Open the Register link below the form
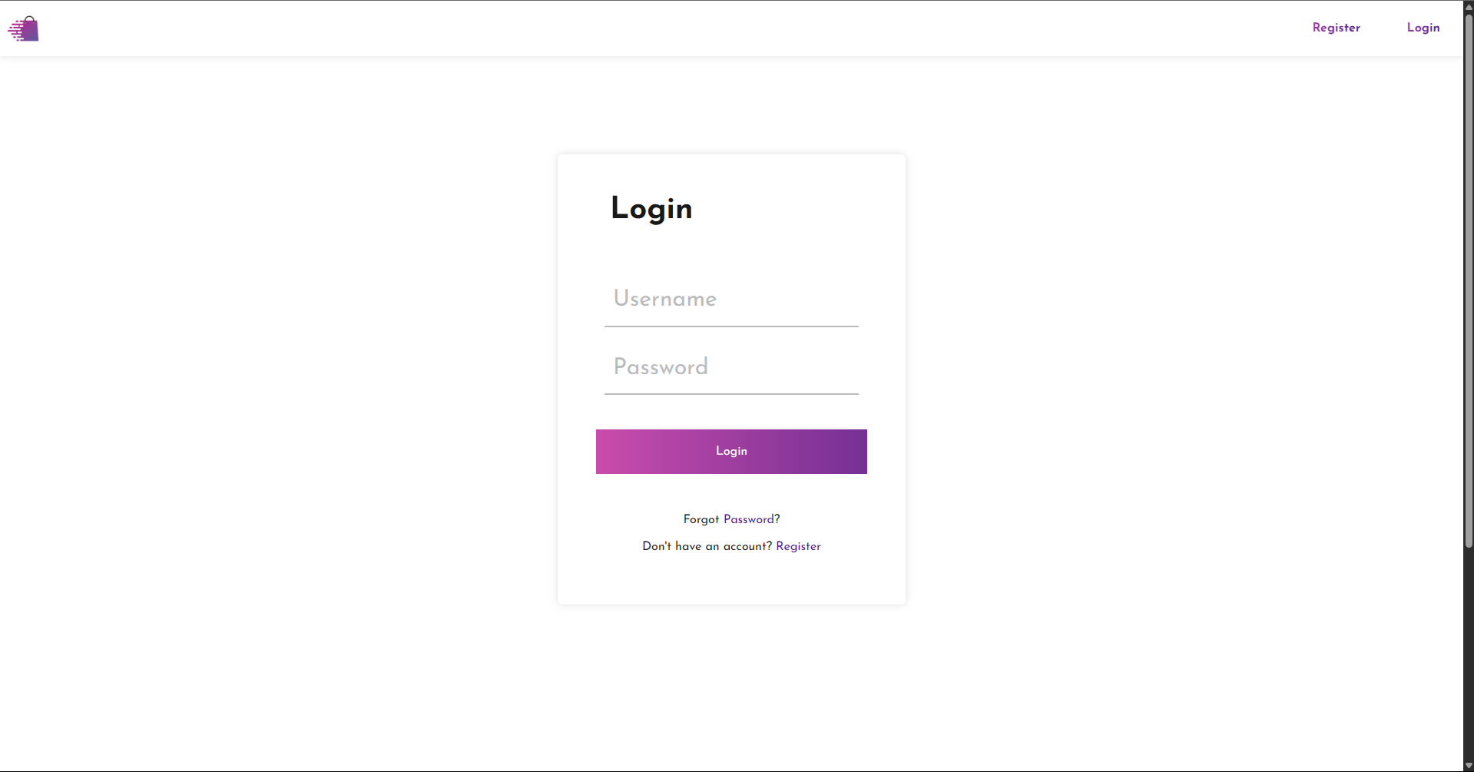1474x772 pixels. (x=798, y=546)
